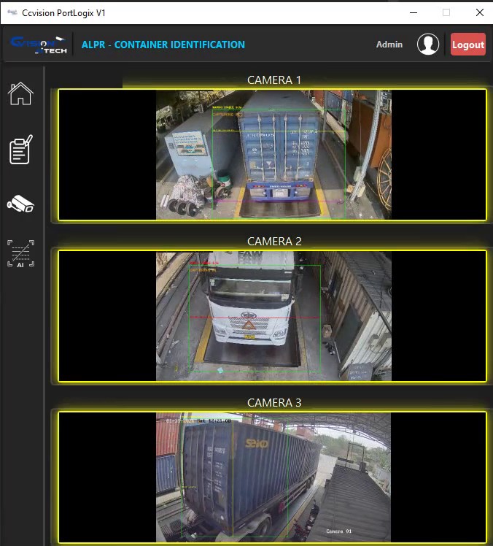The width and height of the screenshot is (493, 546).
Task: Click the Ccvision PortLogix V1 app icon
Action: pyautogui.click(x=12, y=12)
